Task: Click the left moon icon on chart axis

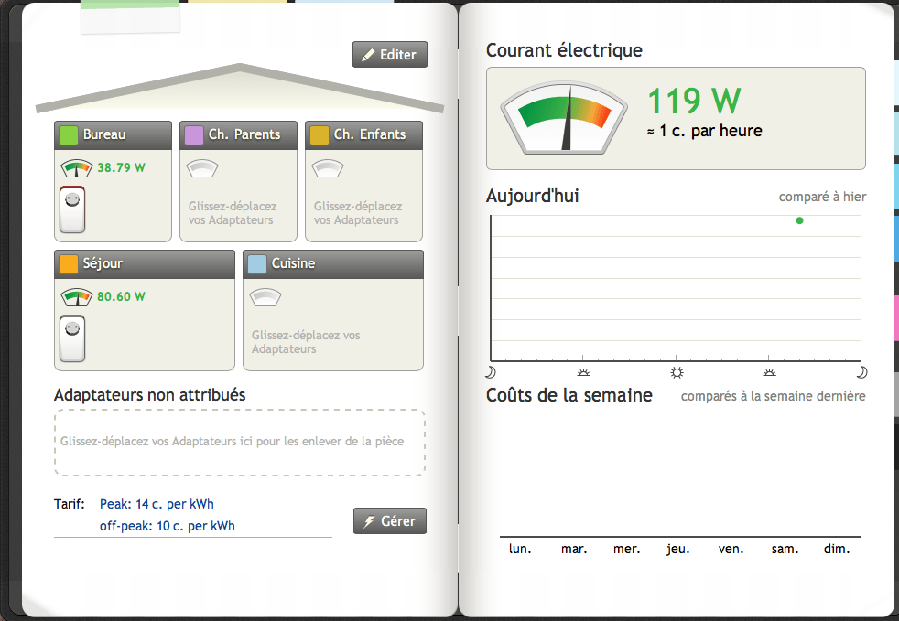Action: [x=490, y=372]
